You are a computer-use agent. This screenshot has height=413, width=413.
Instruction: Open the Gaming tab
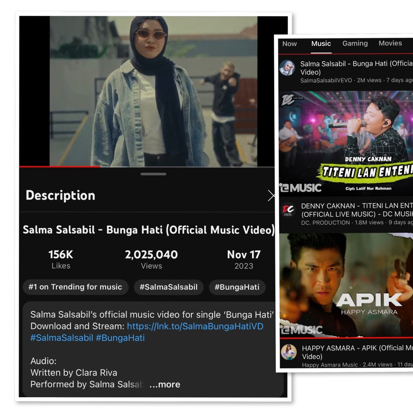[355, 44]
